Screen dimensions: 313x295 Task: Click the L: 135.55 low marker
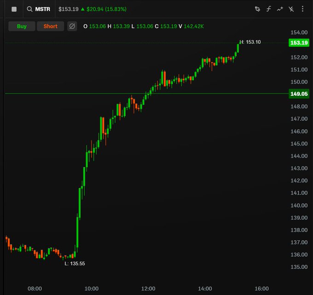(75, 263)
